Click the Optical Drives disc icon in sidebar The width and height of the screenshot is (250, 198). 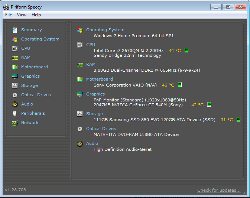click(x=15, y=95)
